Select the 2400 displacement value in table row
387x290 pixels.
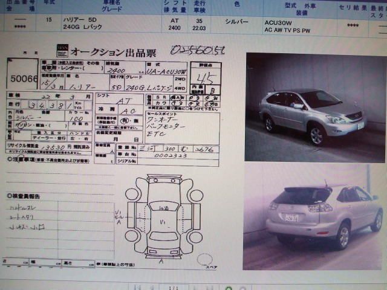pos(175,28)
